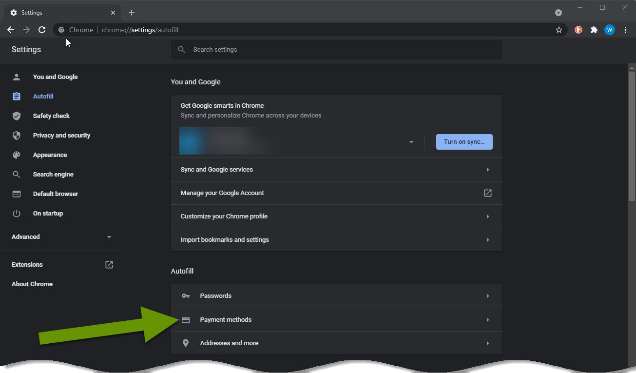
Task: Open Payment methods
Action: click(x=336, y=320)
